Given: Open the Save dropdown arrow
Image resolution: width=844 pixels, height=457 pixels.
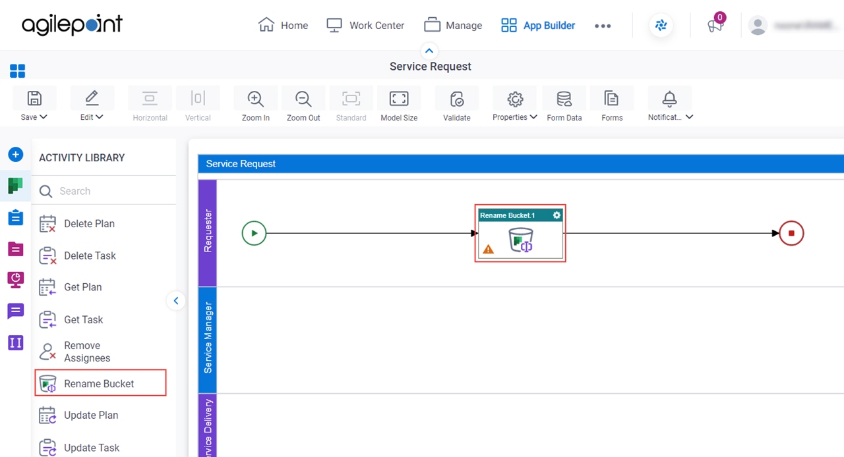Looking at the screenshot, I should (x=44, y=117).
